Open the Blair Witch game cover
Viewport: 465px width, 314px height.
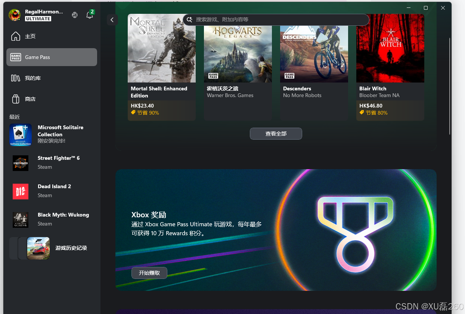pos(390,48)
